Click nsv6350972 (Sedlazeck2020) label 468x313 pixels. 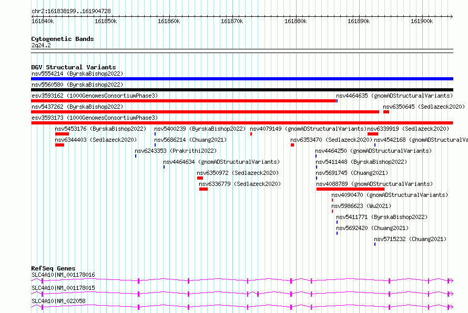point(238,173)
